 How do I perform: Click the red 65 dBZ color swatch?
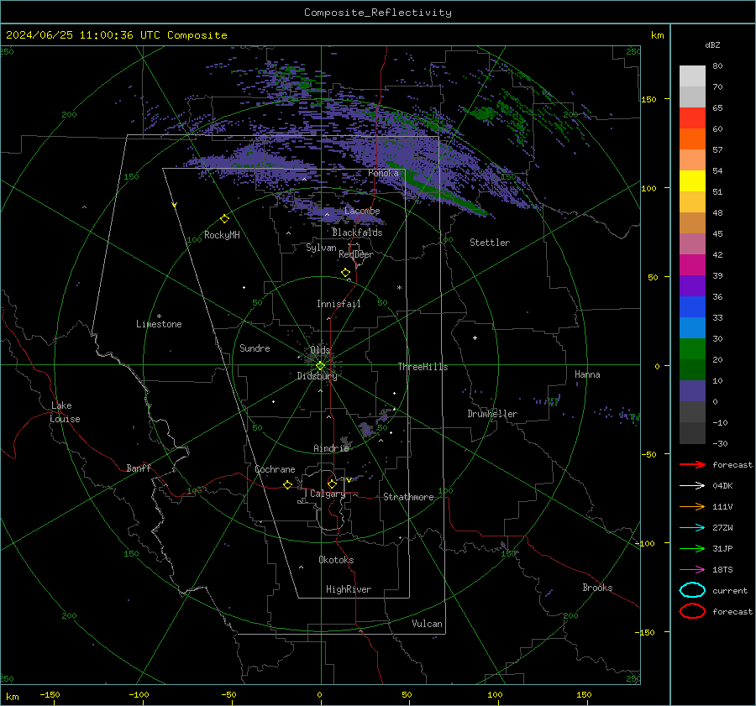tap(692, 118)
